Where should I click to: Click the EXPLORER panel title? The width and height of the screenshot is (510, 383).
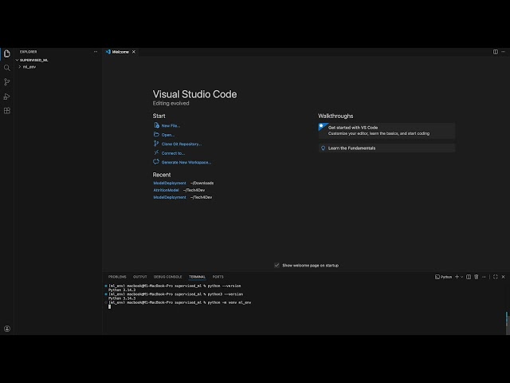(x=29, y=52)
